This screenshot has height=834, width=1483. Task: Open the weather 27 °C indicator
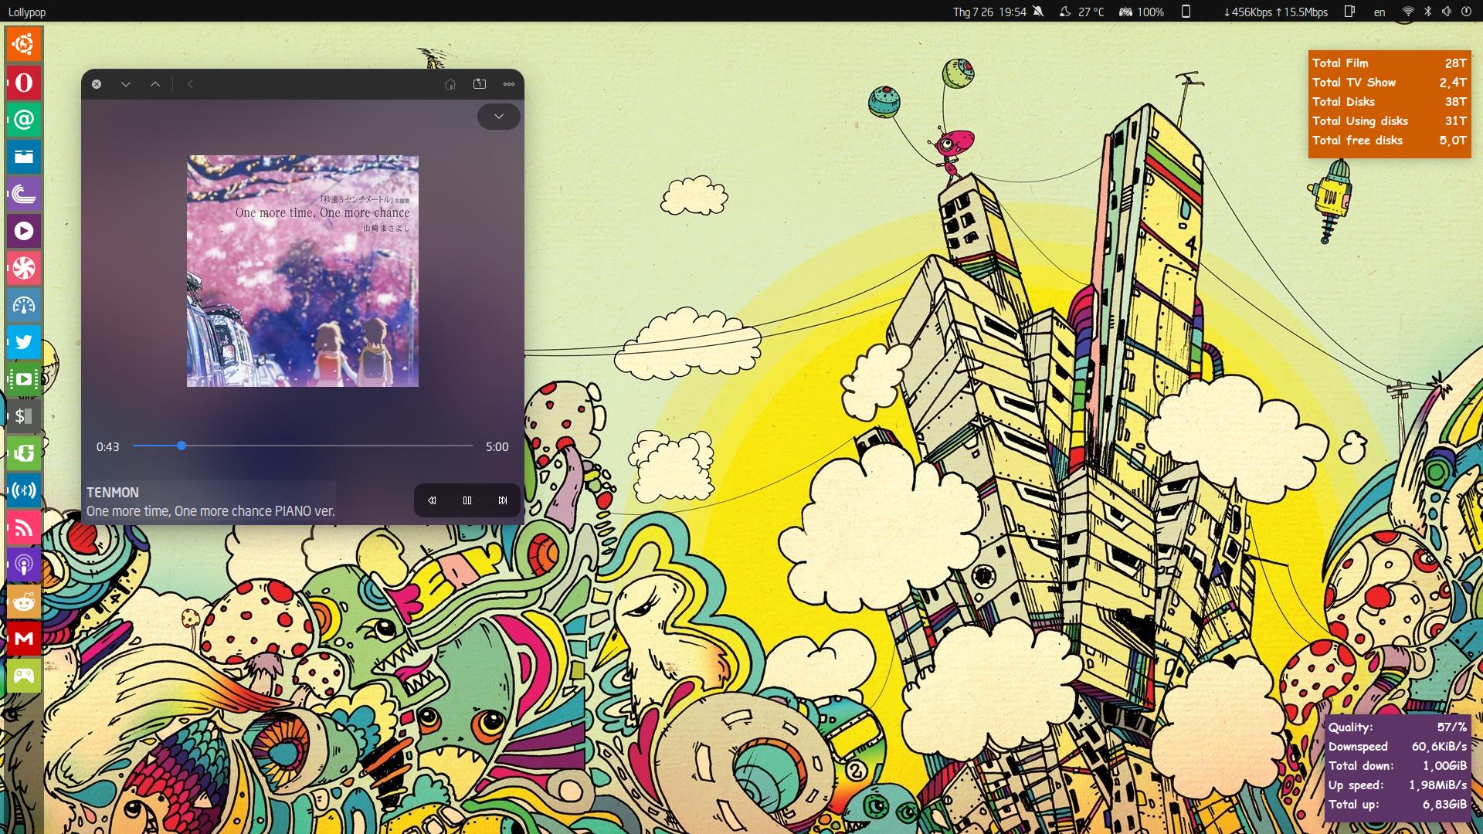click(x=1081, y=12)
